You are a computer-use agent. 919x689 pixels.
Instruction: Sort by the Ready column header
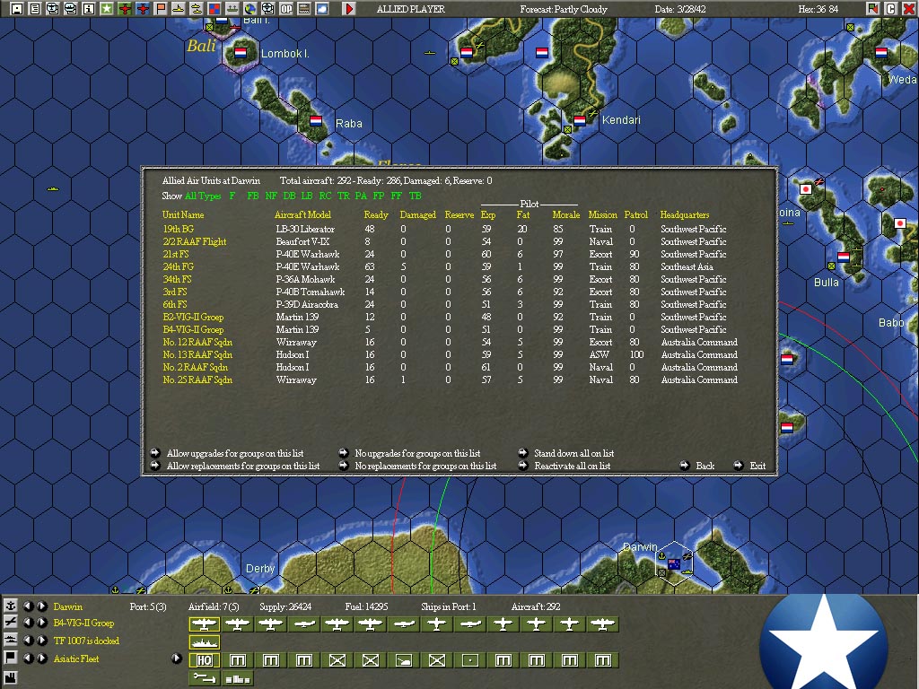pos(376,215)
